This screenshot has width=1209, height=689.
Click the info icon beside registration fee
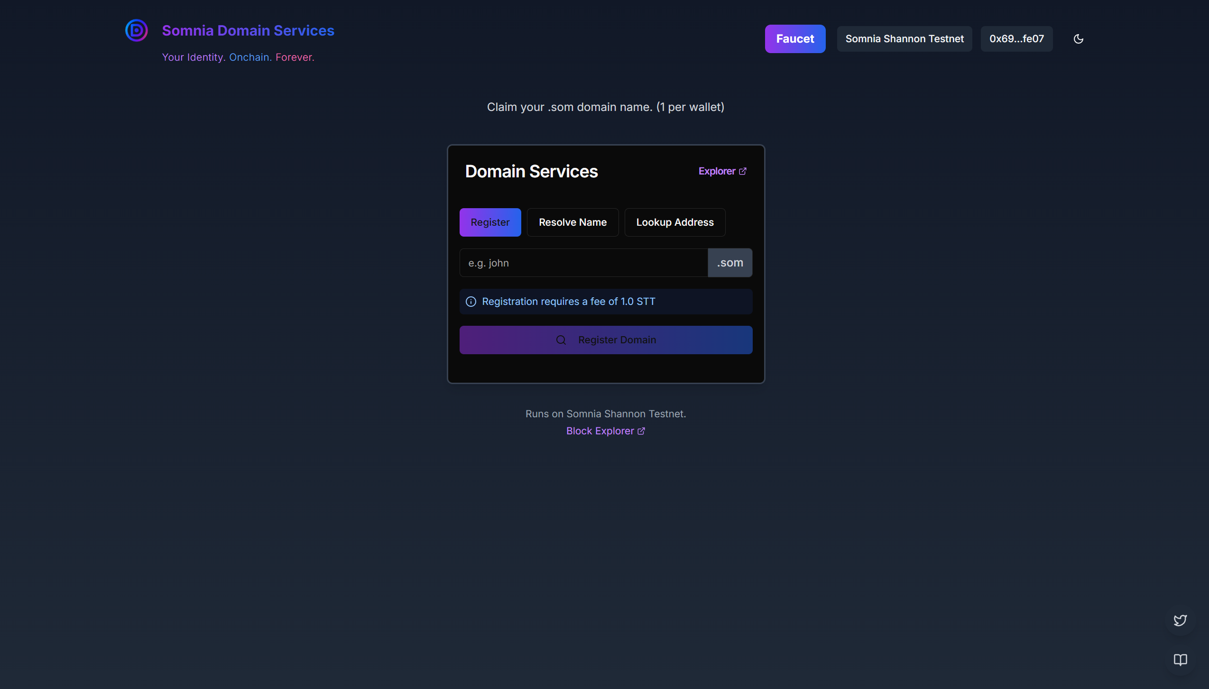tap(471, 302)
